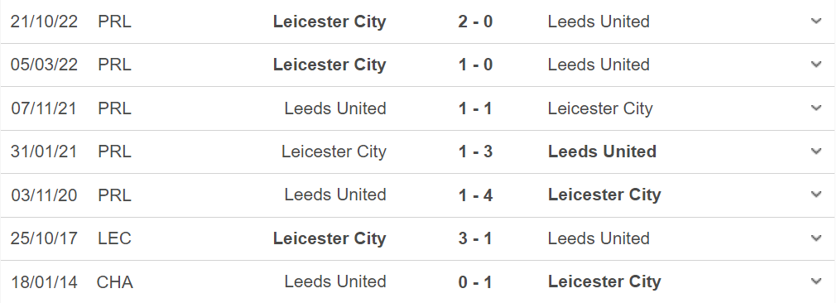Click the CHA competition label

(114, 281)
